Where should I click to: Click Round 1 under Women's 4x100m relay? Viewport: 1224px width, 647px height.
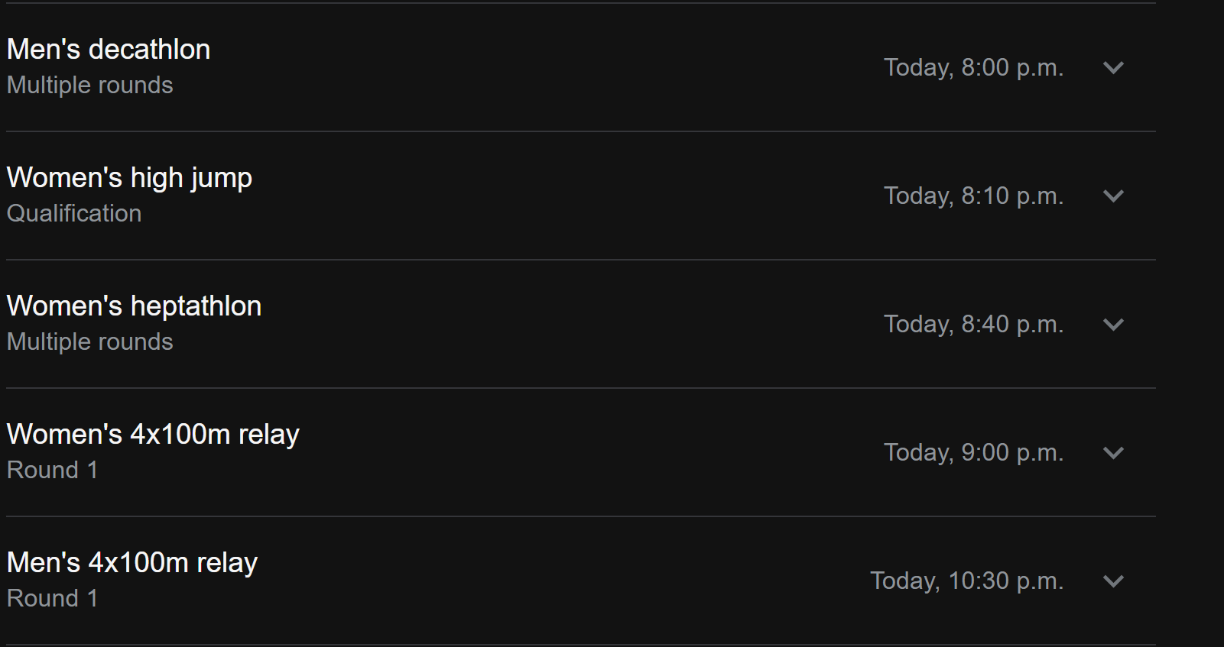pyautogui.click(x=53, y=471)
